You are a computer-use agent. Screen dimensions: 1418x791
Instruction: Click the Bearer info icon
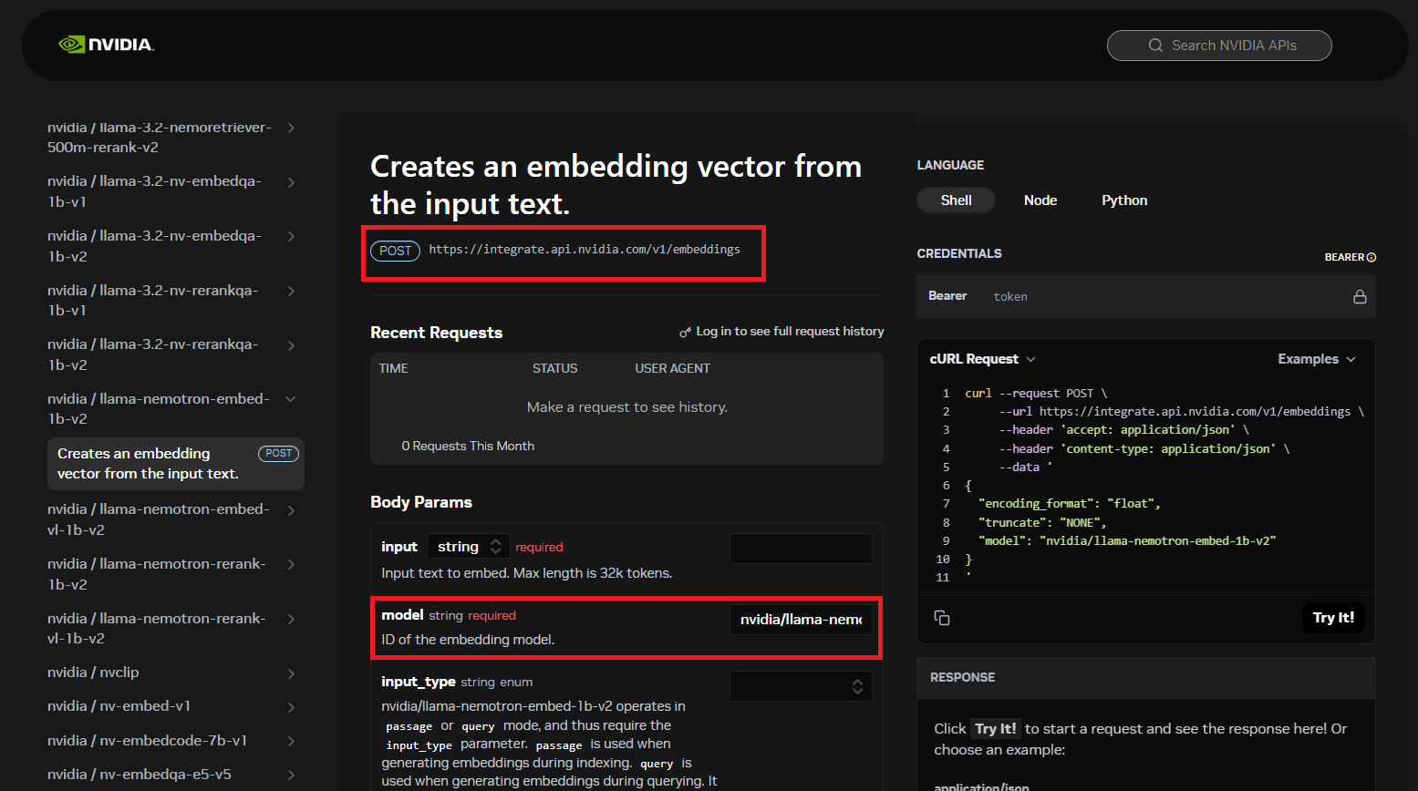click(x=1371, y=258)
